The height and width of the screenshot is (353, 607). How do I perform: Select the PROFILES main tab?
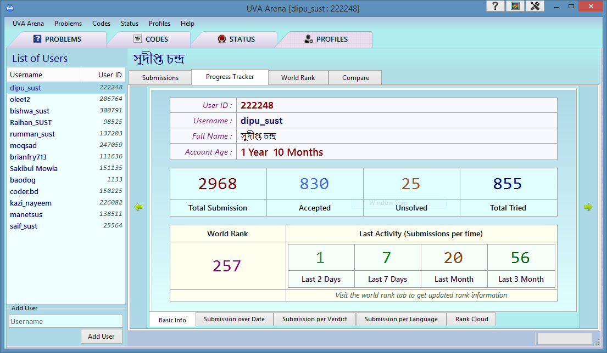(x=326, y=39)
